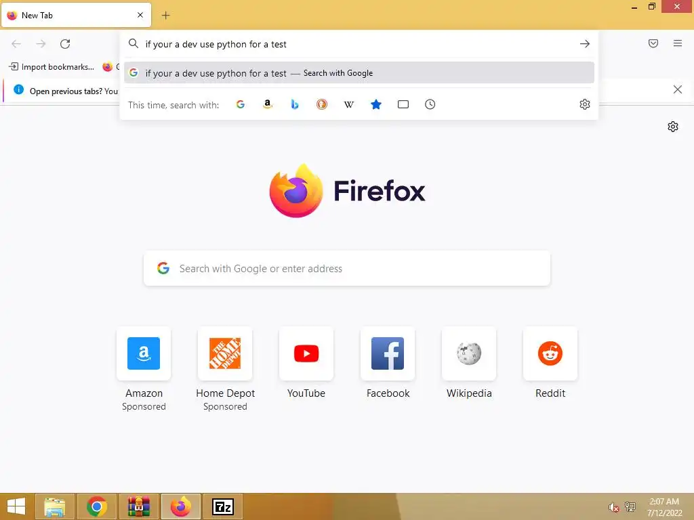Select suggestion 'Search with Google' row
This screenshot has height=520, width=694.
pyautogui.click(x=359, y=73)
